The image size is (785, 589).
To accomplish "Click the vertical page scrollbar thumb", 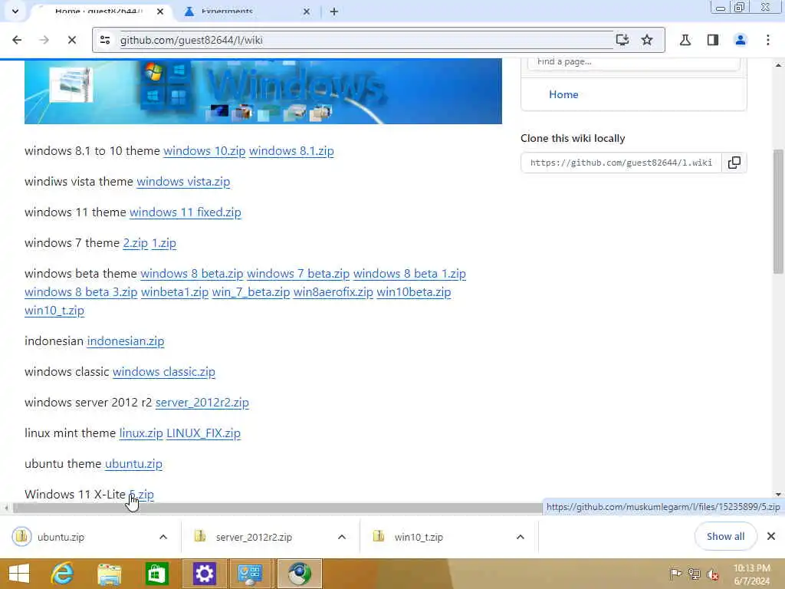I will coord(778,212).
